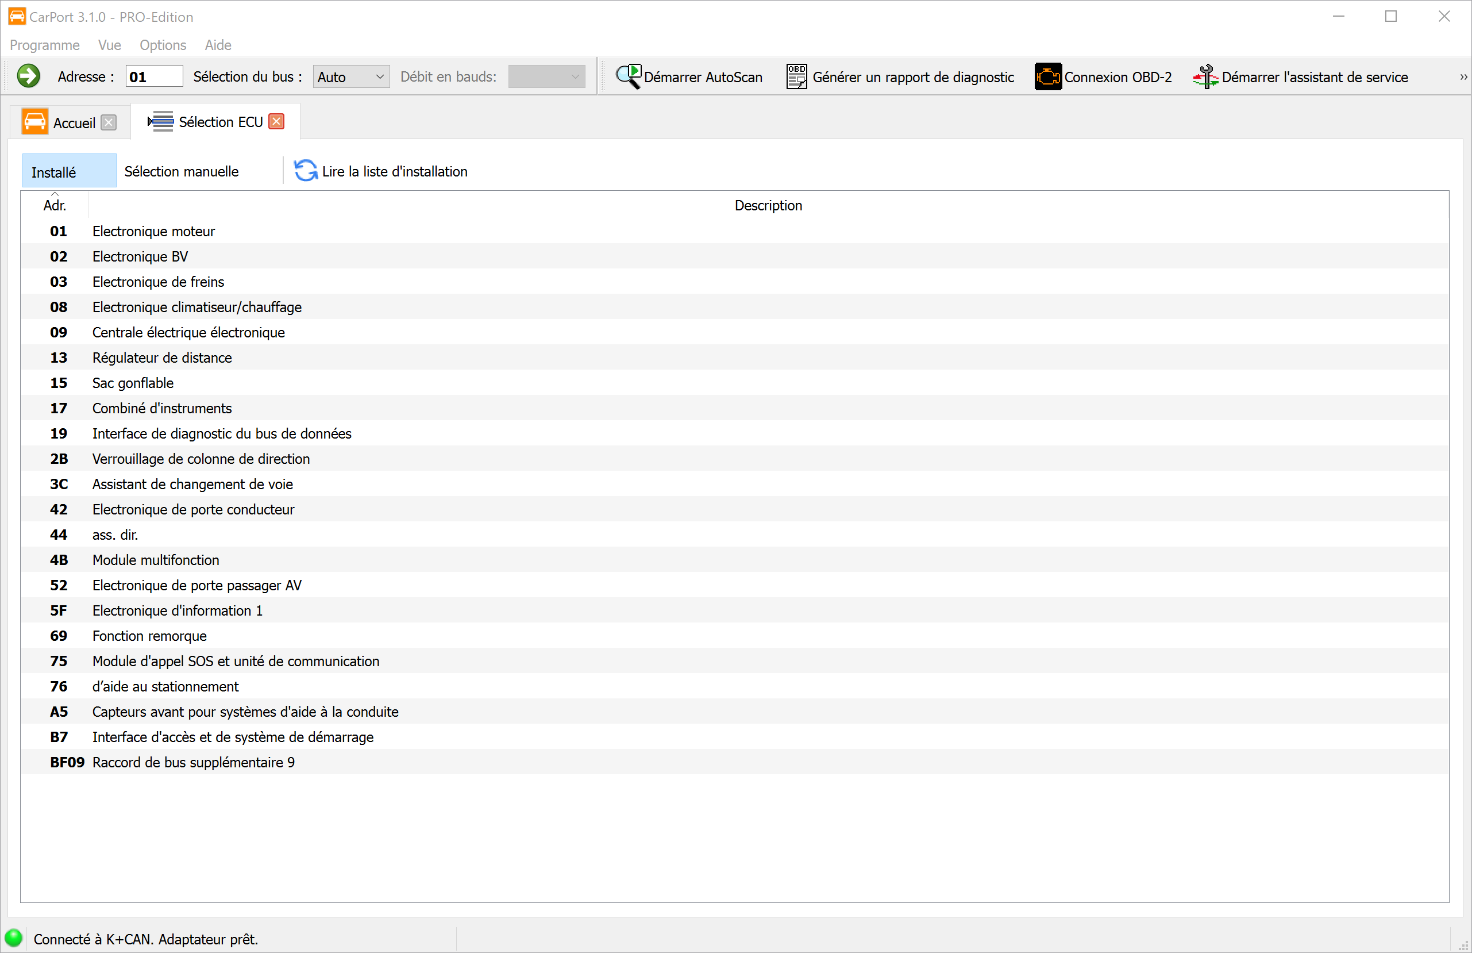Click the Connexion OBD-2 engine icon

pyautogui.click(x=1048, y=76)
